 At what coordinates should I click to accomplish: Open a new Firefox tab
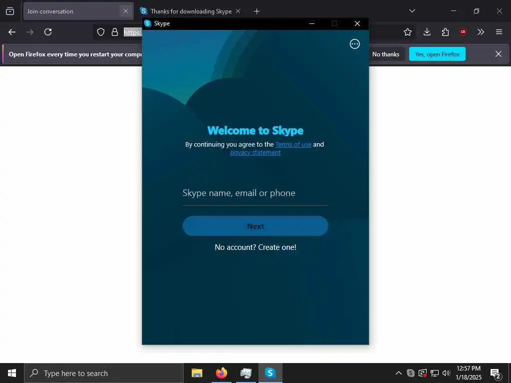tap(256, 11)
